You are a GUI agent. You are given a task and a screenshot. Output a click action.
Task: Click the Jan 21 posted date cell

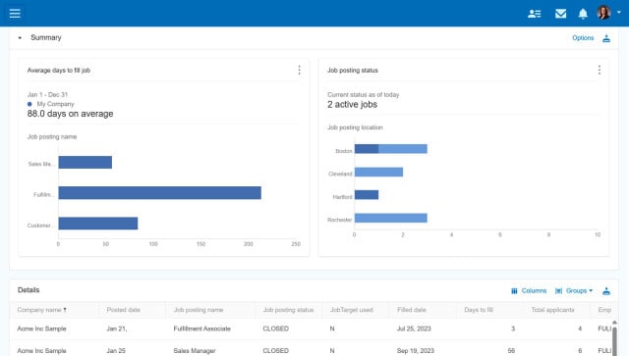click(116, 329)
